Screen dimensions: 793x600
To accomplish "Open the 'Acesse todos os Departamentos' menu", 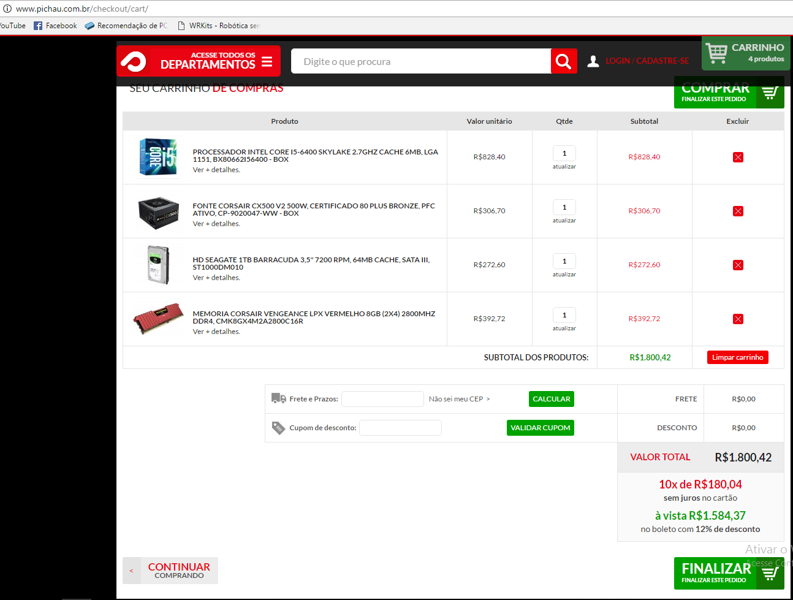I will [199, 61].
